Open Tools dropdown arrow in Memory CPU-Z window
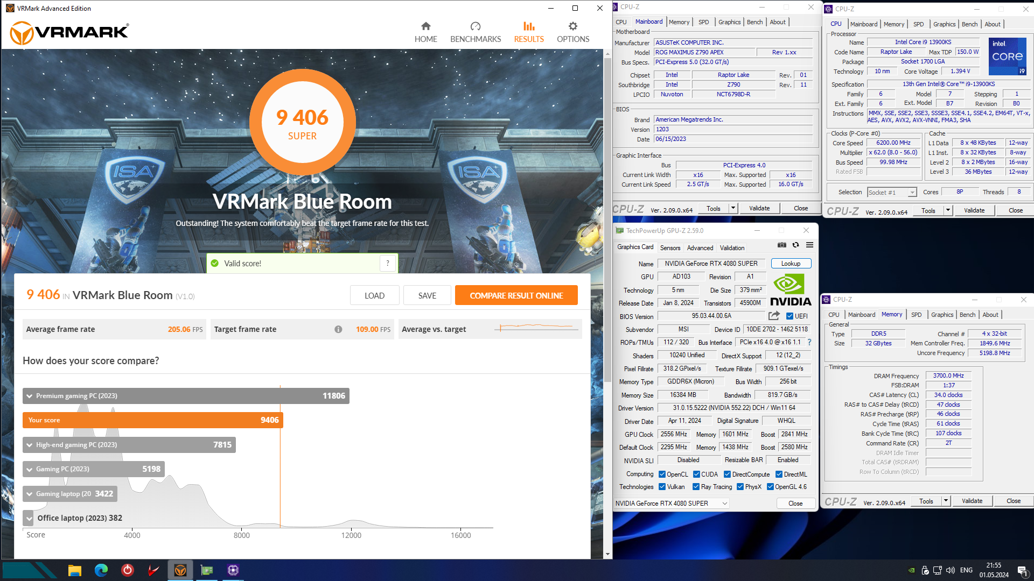This screenshot has height=581, width=1034. pyautogui.click(x=946, y=501)
